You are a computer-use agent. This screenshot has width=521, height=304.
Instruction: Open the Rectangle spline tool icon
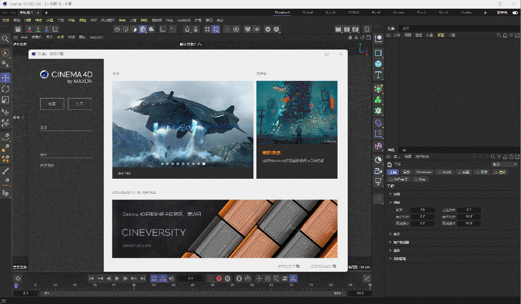click(378, 53)
